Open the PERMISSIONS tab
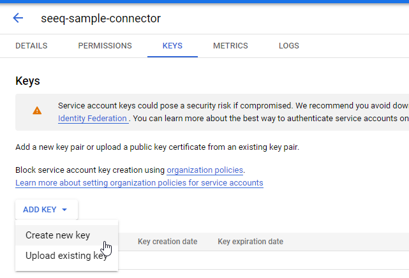Image resolution: width=409 pixels, height=278 pixels. [x=105, y=46]
